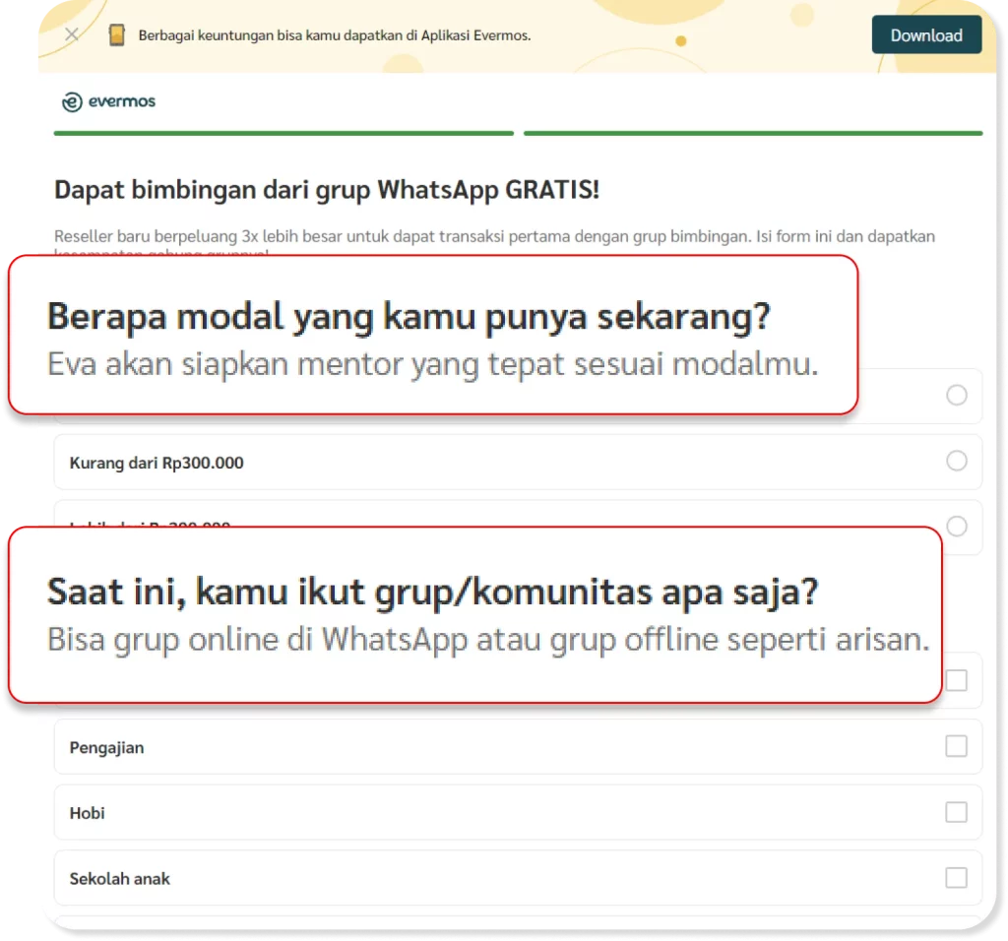
Task: Click the phone icon in the top banner
Action: 119,34
